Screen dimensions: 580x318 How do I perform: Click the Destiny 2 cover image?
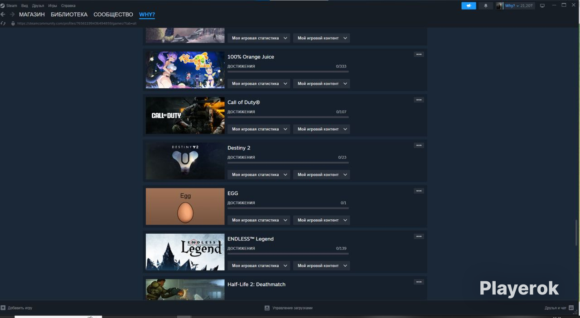(185, 161)
